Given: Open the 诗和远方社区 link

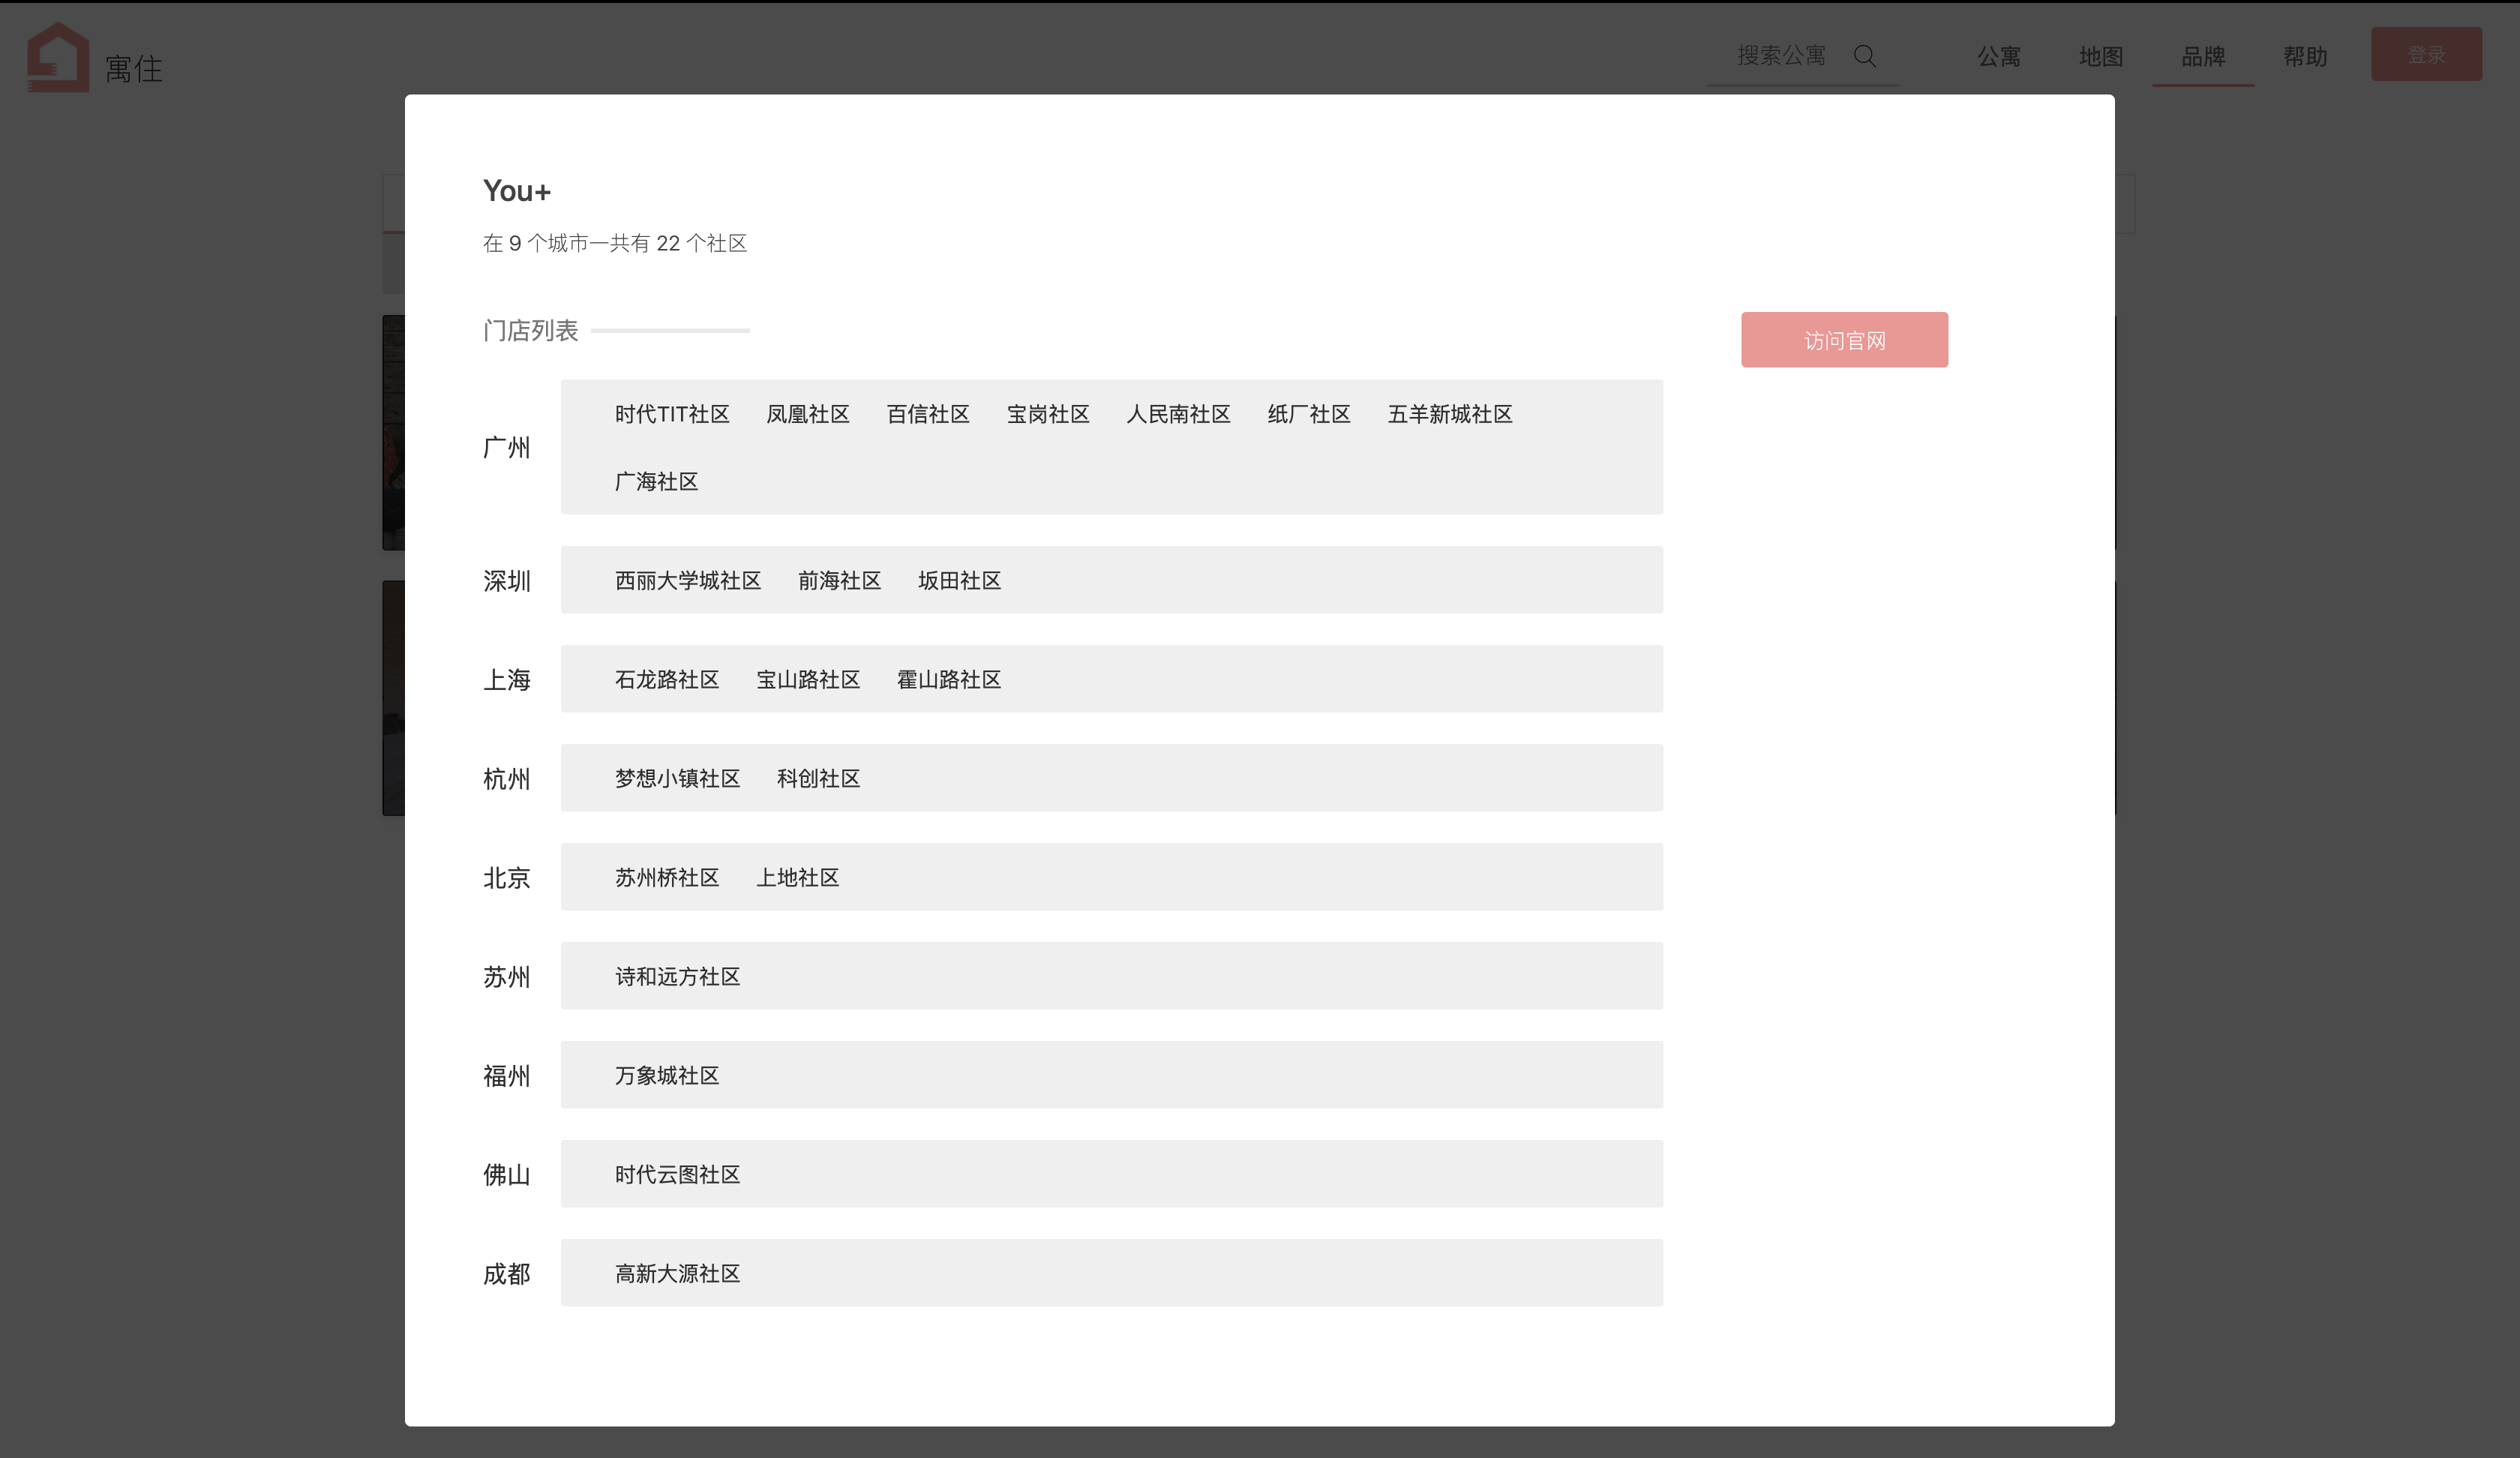Looking at the screenshot, I should point(677,977).
